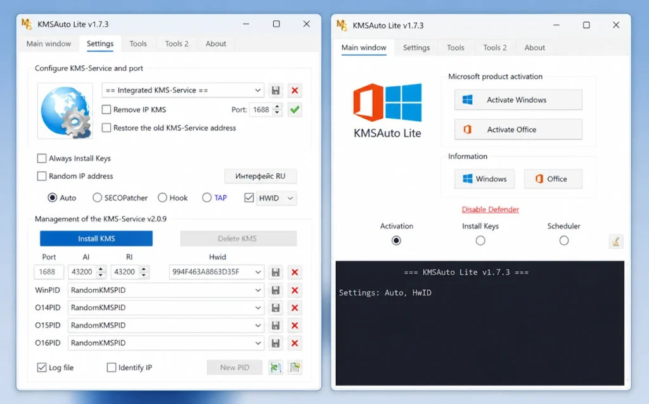
Task: Save the O16PID value
Action: [x=276, y=343]
